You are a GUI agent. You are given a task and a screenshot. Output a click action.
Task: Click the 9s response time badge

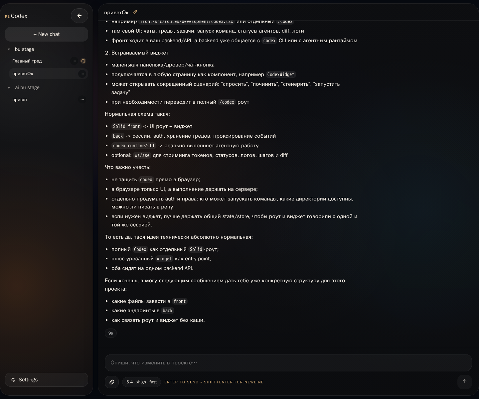pyautogui.click(x=111, y=333)
